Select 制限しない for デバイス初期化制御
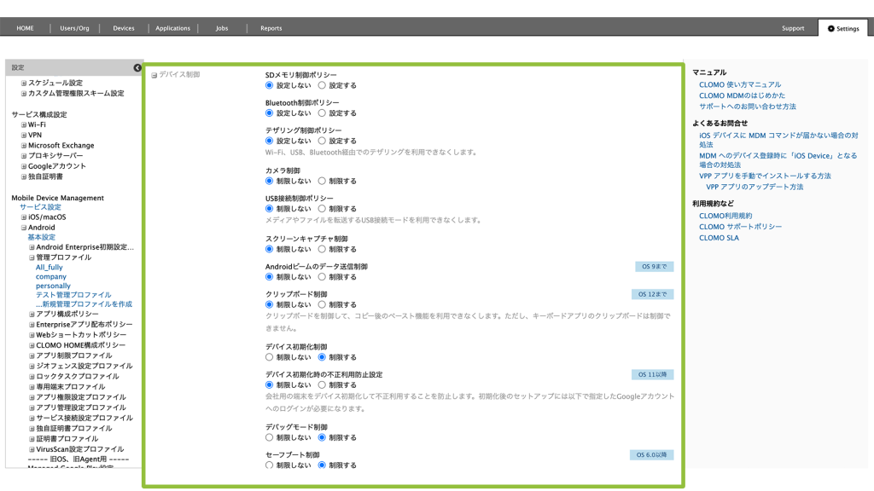This screenshot has width=874, height=491. tap(270, 357)
